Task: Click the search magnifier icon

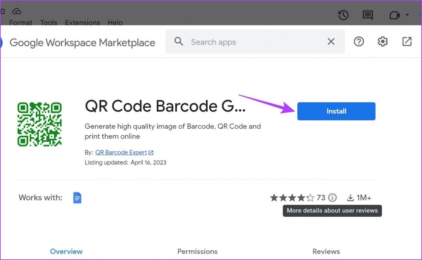Action: tap(179, 42)
